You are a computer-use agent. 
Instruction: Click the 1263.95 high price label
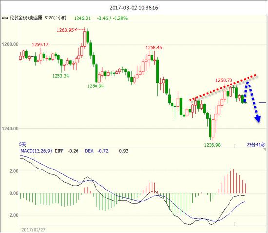[x=65, y=30]
